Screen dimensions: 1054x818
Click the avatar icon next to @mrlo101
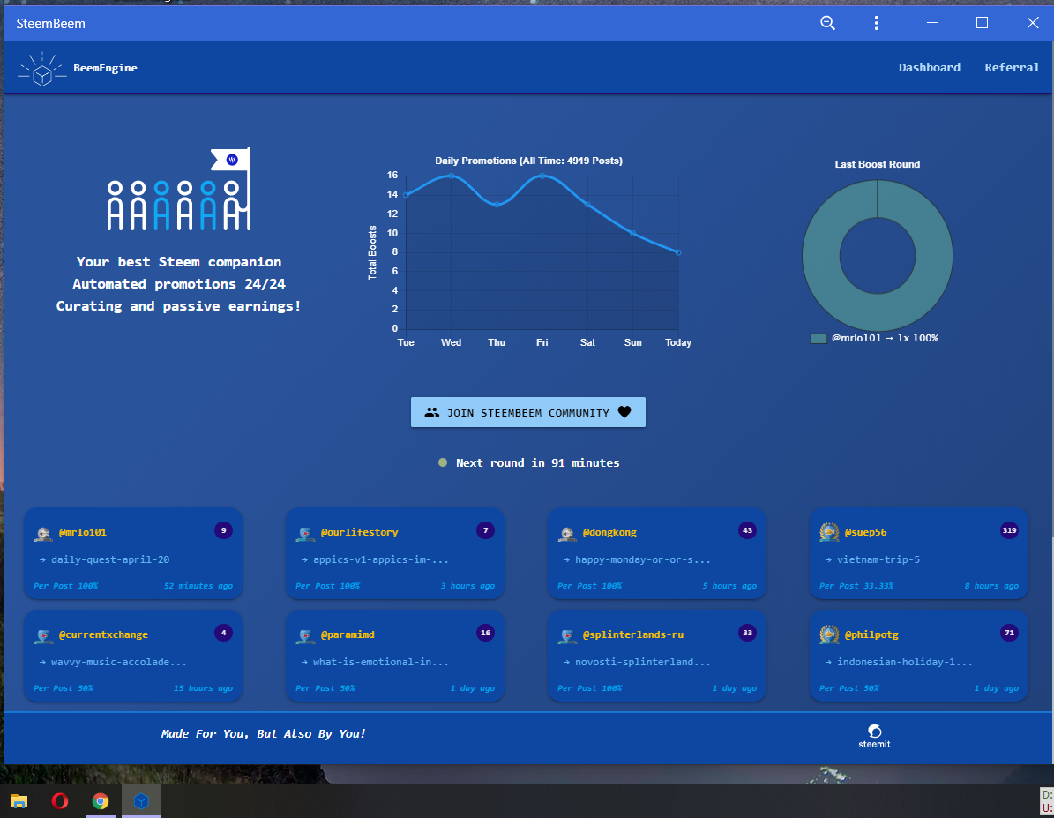(x=43, y=533)
